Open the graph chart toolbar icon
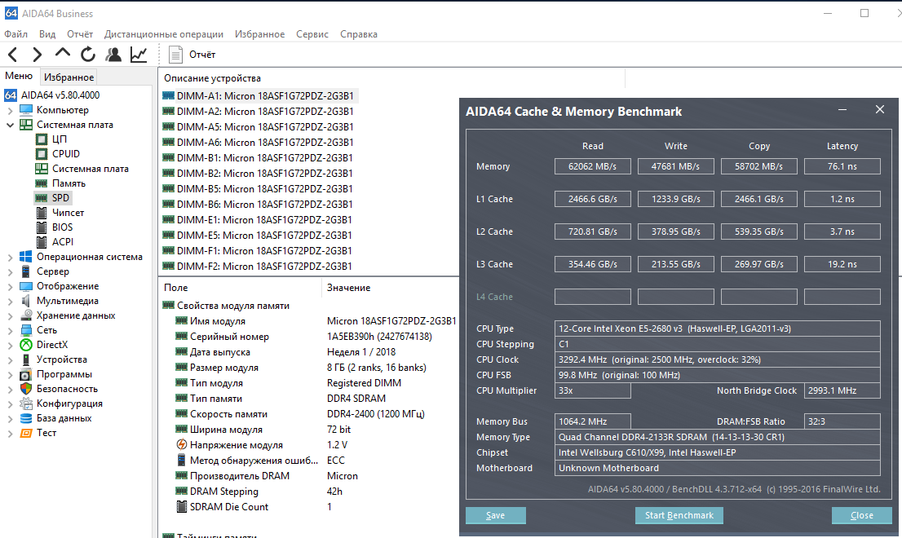This screenshot has width=902, height=538. coord(139,55)
